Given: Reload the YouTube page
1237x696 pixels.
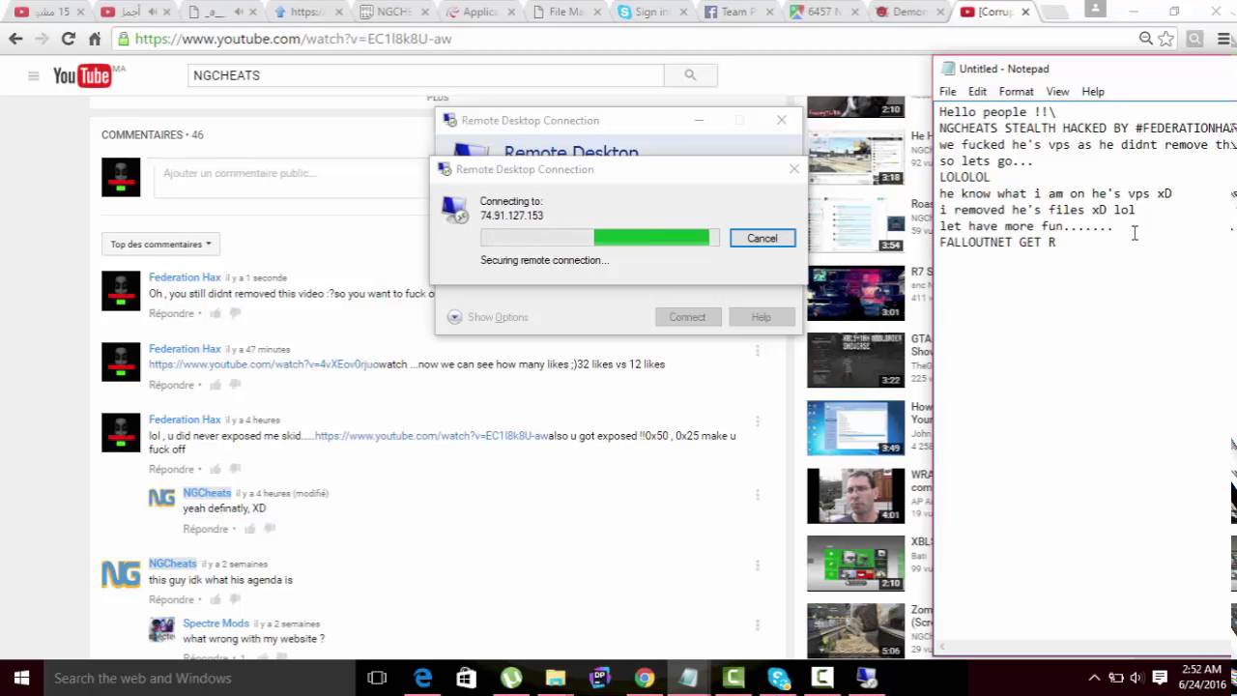Looking at the screenshot, I should pos(68,39).
